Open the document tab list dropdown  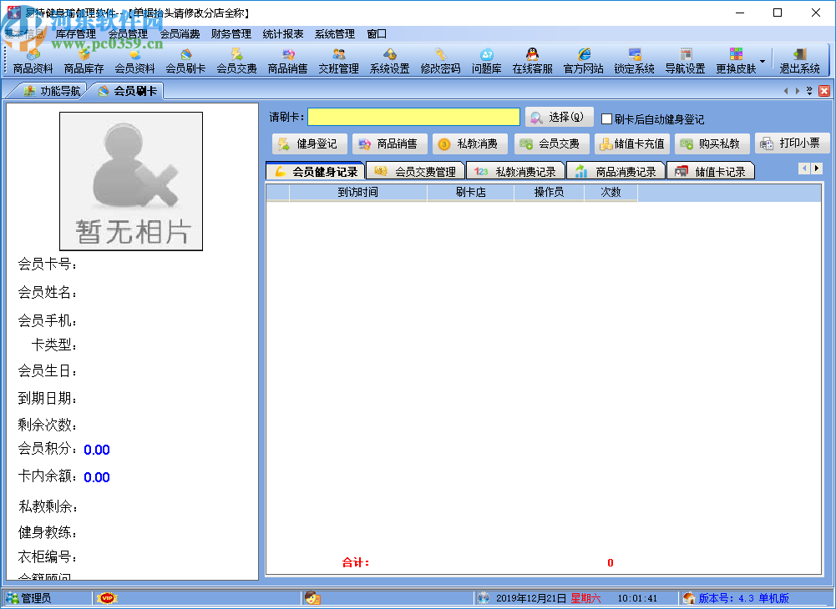809,91
